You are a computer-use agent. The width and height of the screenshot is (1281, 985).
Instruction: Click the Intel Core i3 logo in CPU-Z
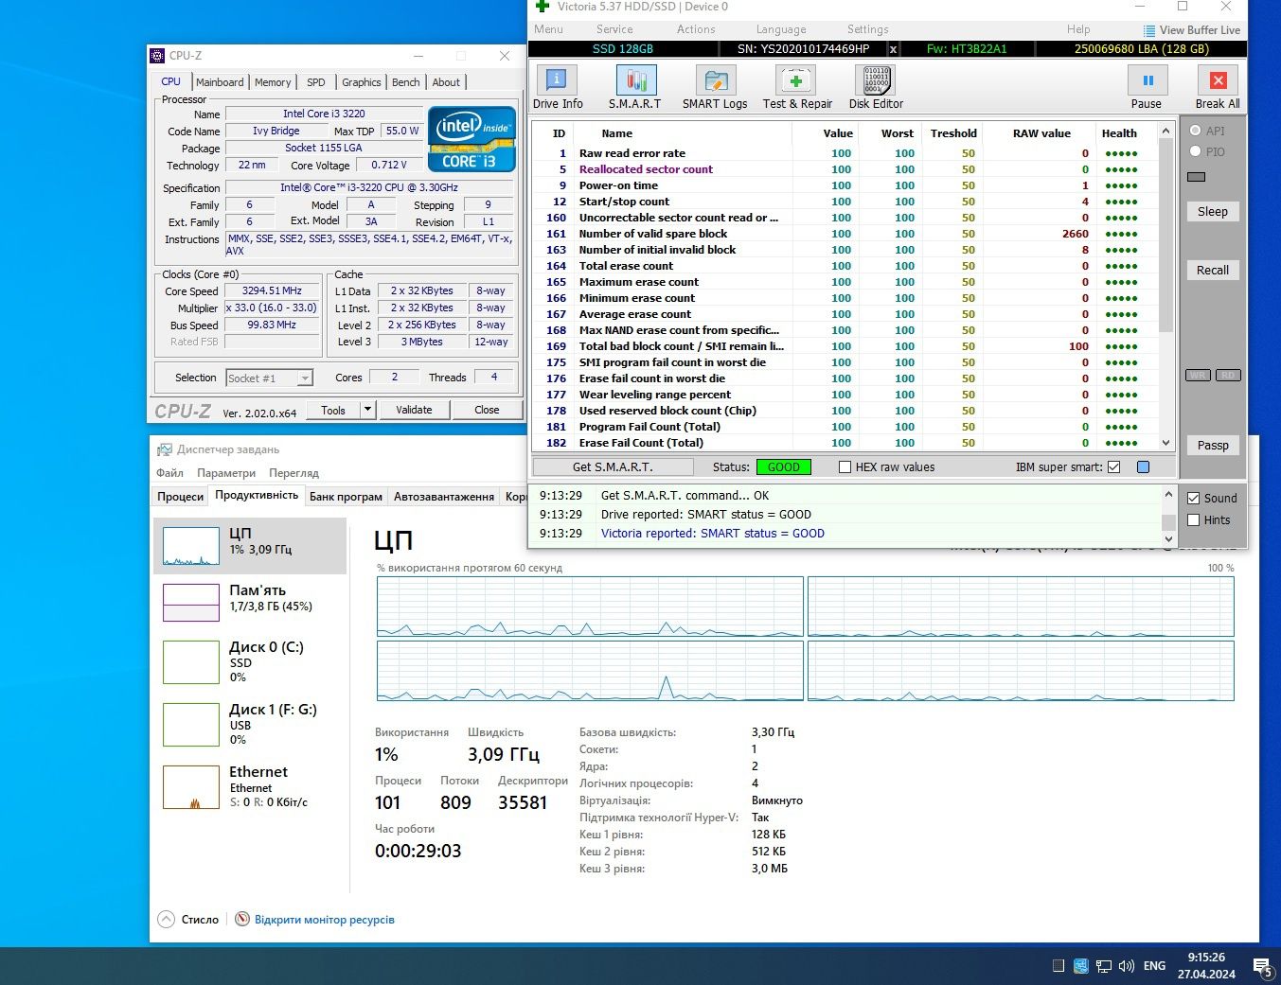(x=471, y=139)
